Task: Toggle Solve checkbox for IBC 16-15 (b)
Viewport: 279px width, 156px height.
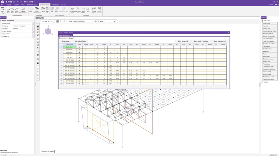Action: (x=80, y=84)
